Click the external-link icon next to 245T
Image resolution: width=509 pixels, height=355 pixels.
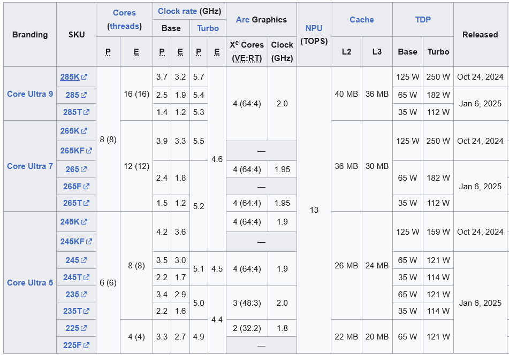tap(86, 277)
